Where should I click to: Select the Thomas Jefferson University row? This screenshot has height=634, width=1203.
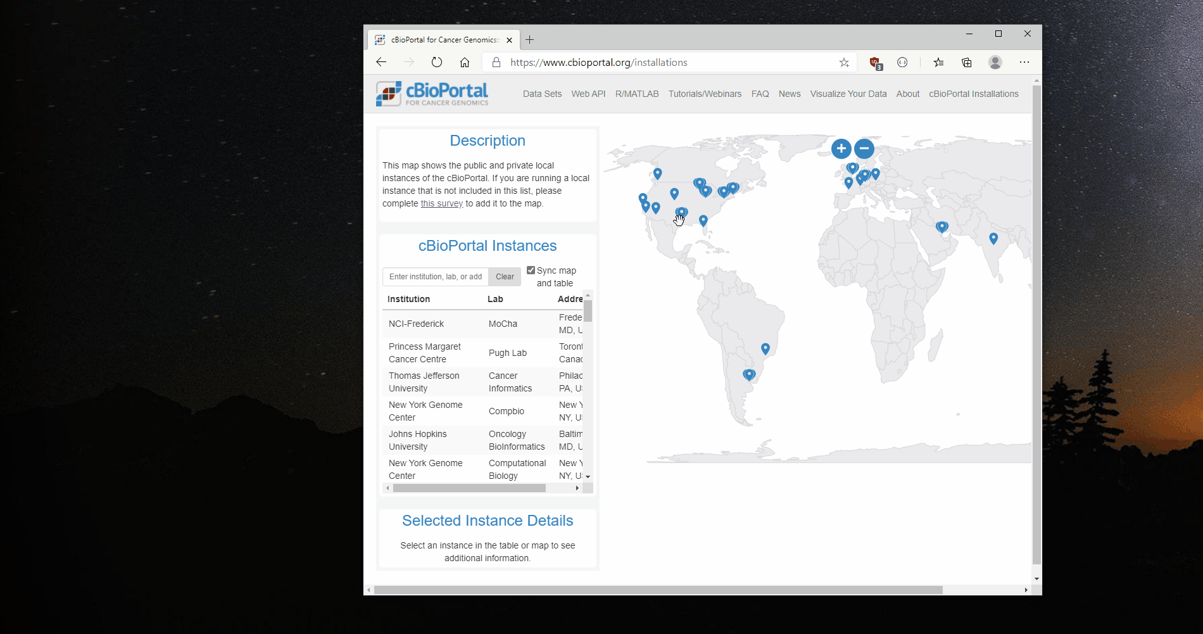point(482,382)
